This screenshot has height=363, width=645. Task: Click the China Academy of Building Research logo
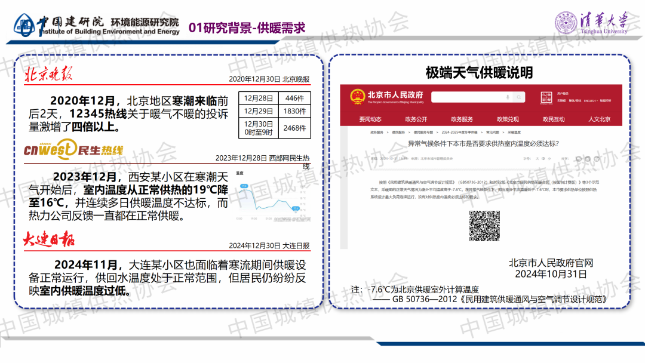24,24
